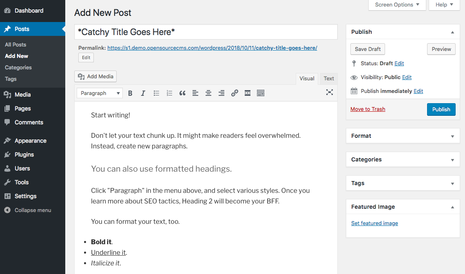Open distraction-free writing mode
Image resolution: width=465 pixels, height=274 pixels.
pos(330,93)
